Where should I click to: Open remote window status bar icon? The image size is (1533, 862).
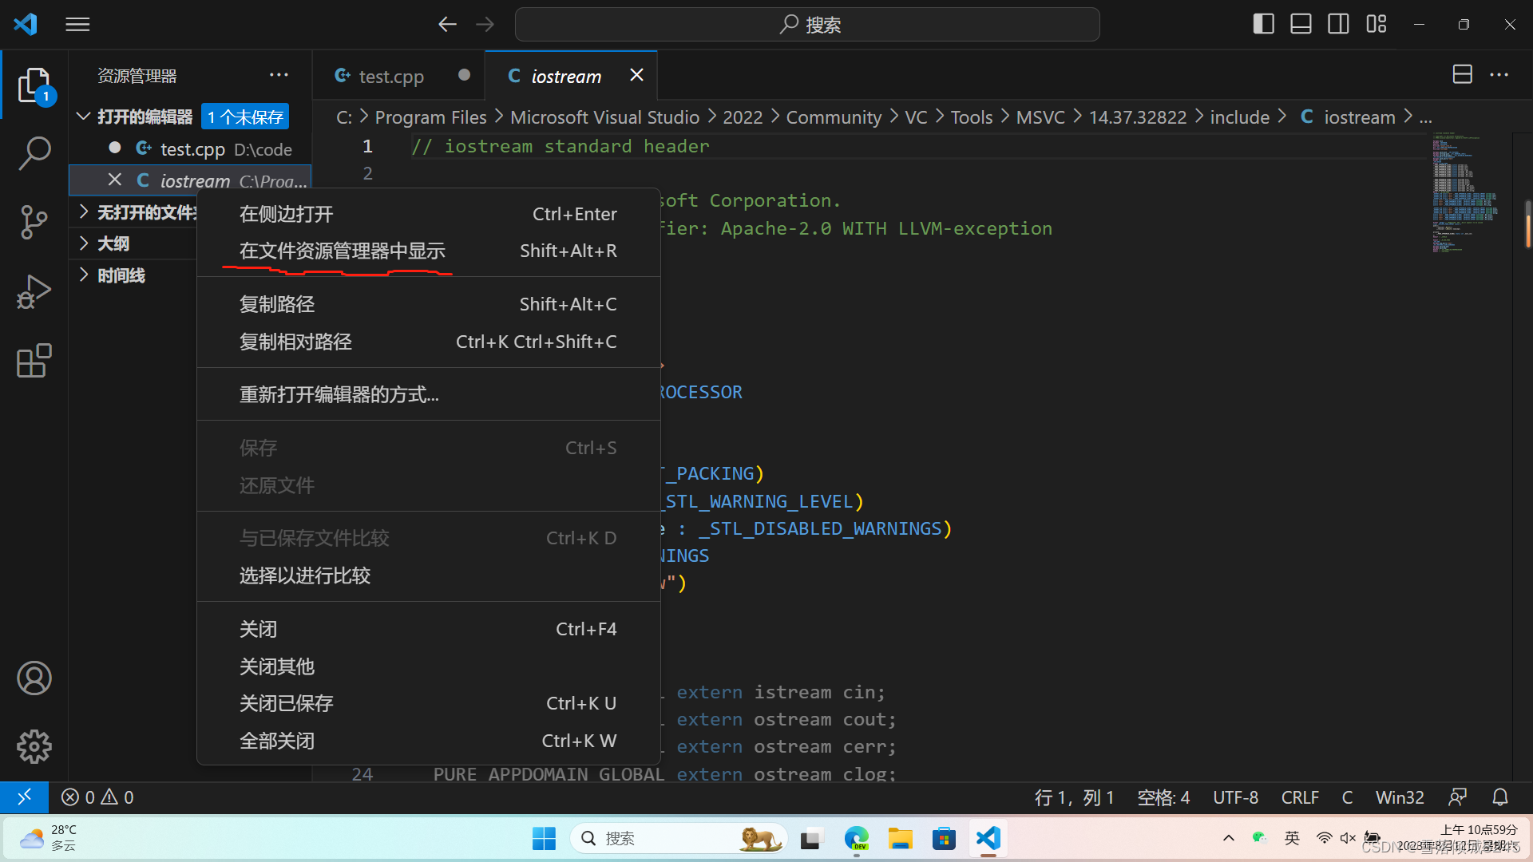(24, 797)
